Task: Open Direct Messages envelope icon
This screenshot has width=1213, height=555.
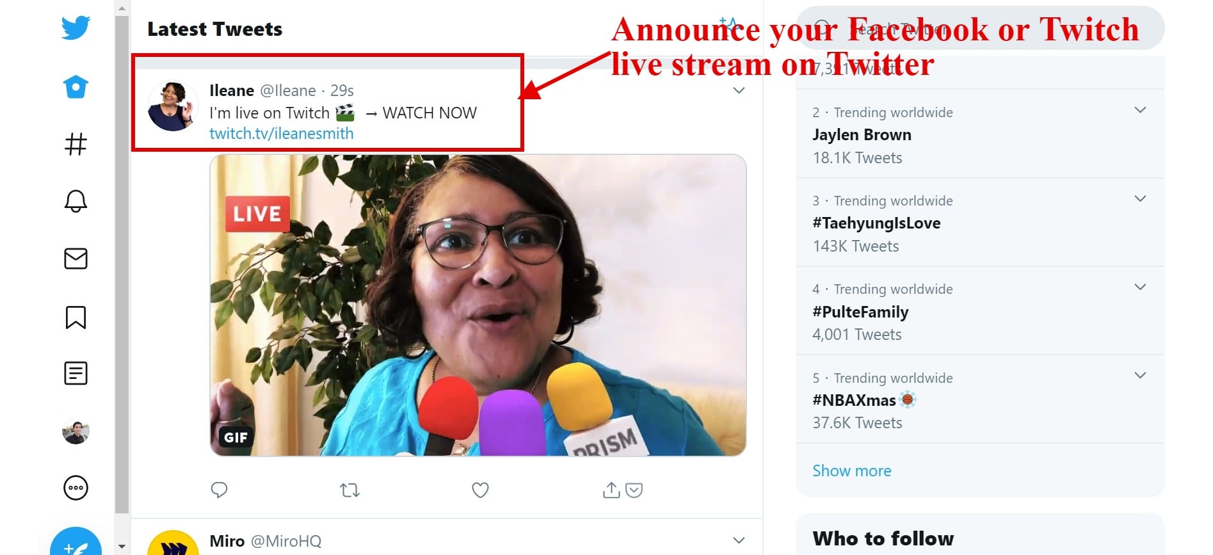Action: [x=76, y=259]
